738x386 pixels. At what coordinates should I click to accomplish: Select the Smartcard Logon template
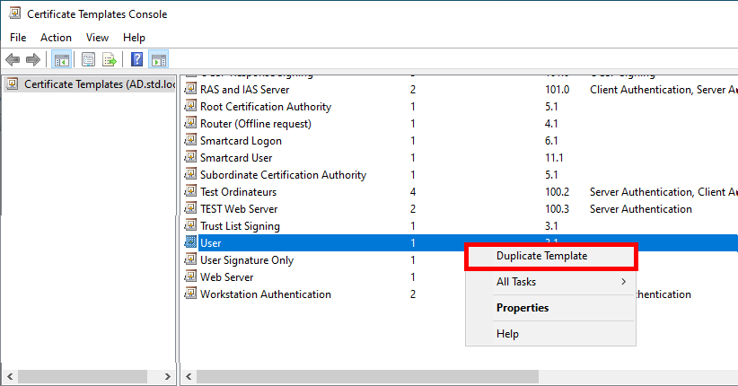click(241, 141)
